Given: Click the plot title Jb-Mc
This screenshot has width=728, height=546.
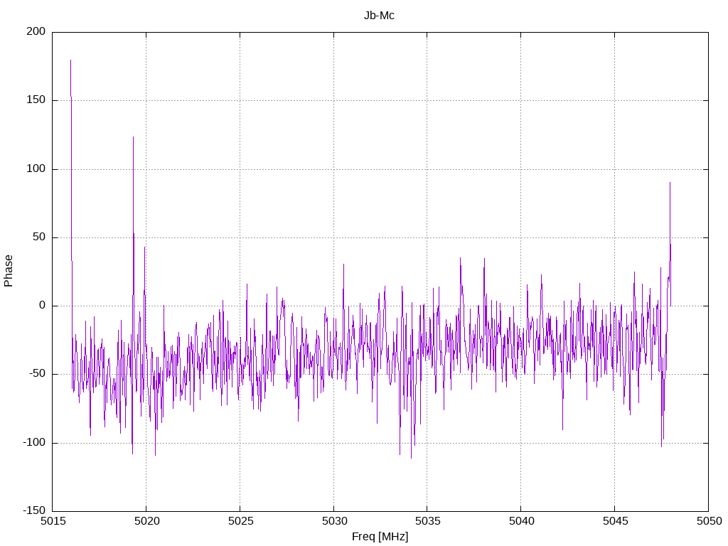Looking at the screenshot, I should tap(379, 16).
